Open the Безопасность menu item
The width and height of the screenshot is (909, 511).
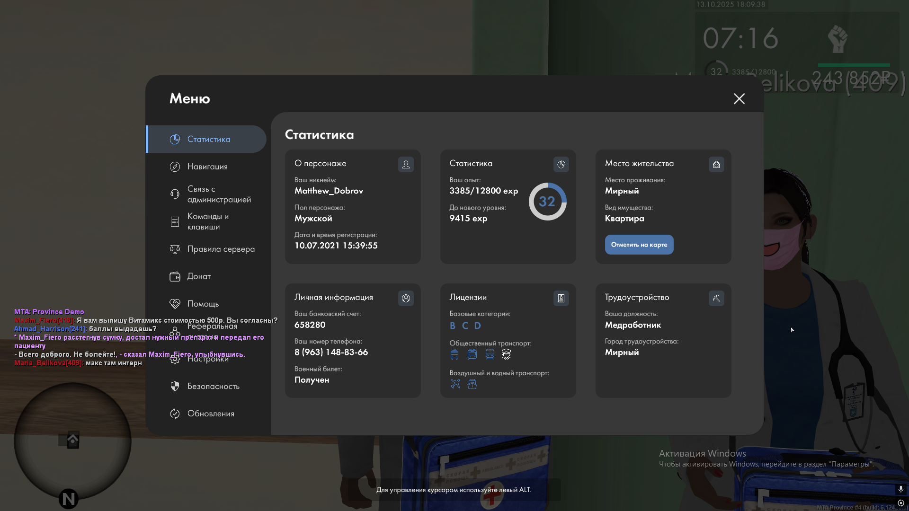(213, 386)
